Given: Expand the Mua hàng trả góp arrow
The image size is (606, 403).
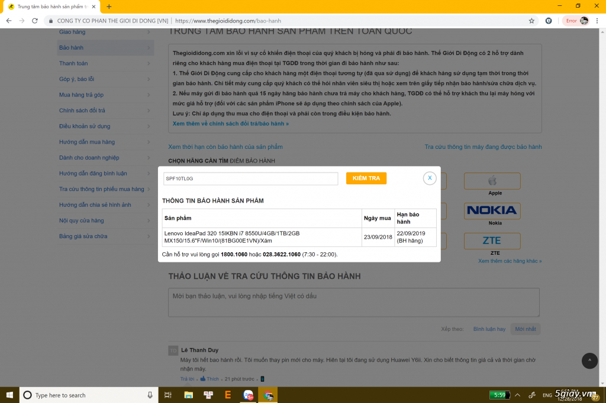Looking at the screenshot, I should click(149, 95).
